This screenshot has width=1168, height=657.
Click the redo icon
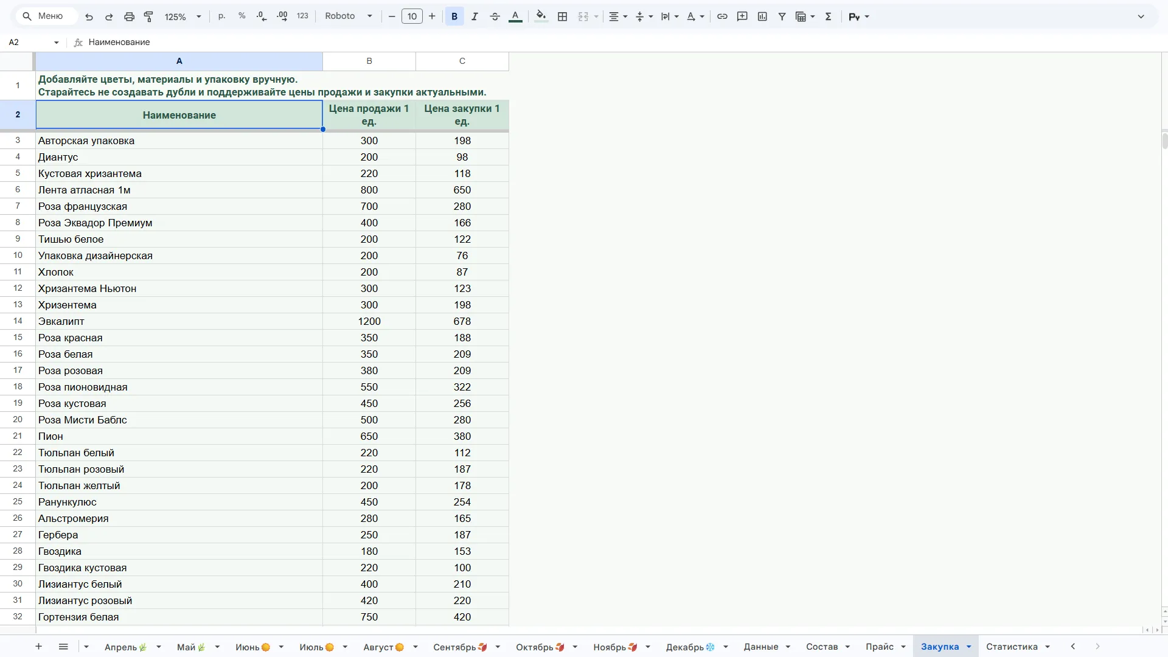[109, 16]
